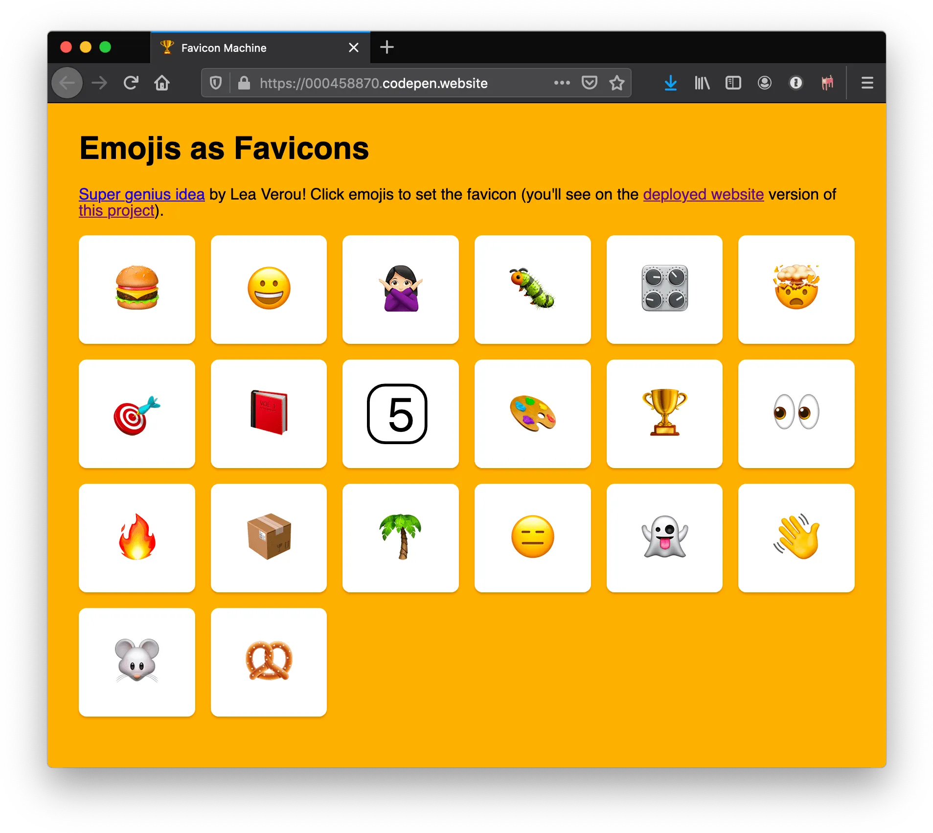Set the trophy emoji as favicon
The width and height of the screenshot is (933, 833).
click(664, 414)
